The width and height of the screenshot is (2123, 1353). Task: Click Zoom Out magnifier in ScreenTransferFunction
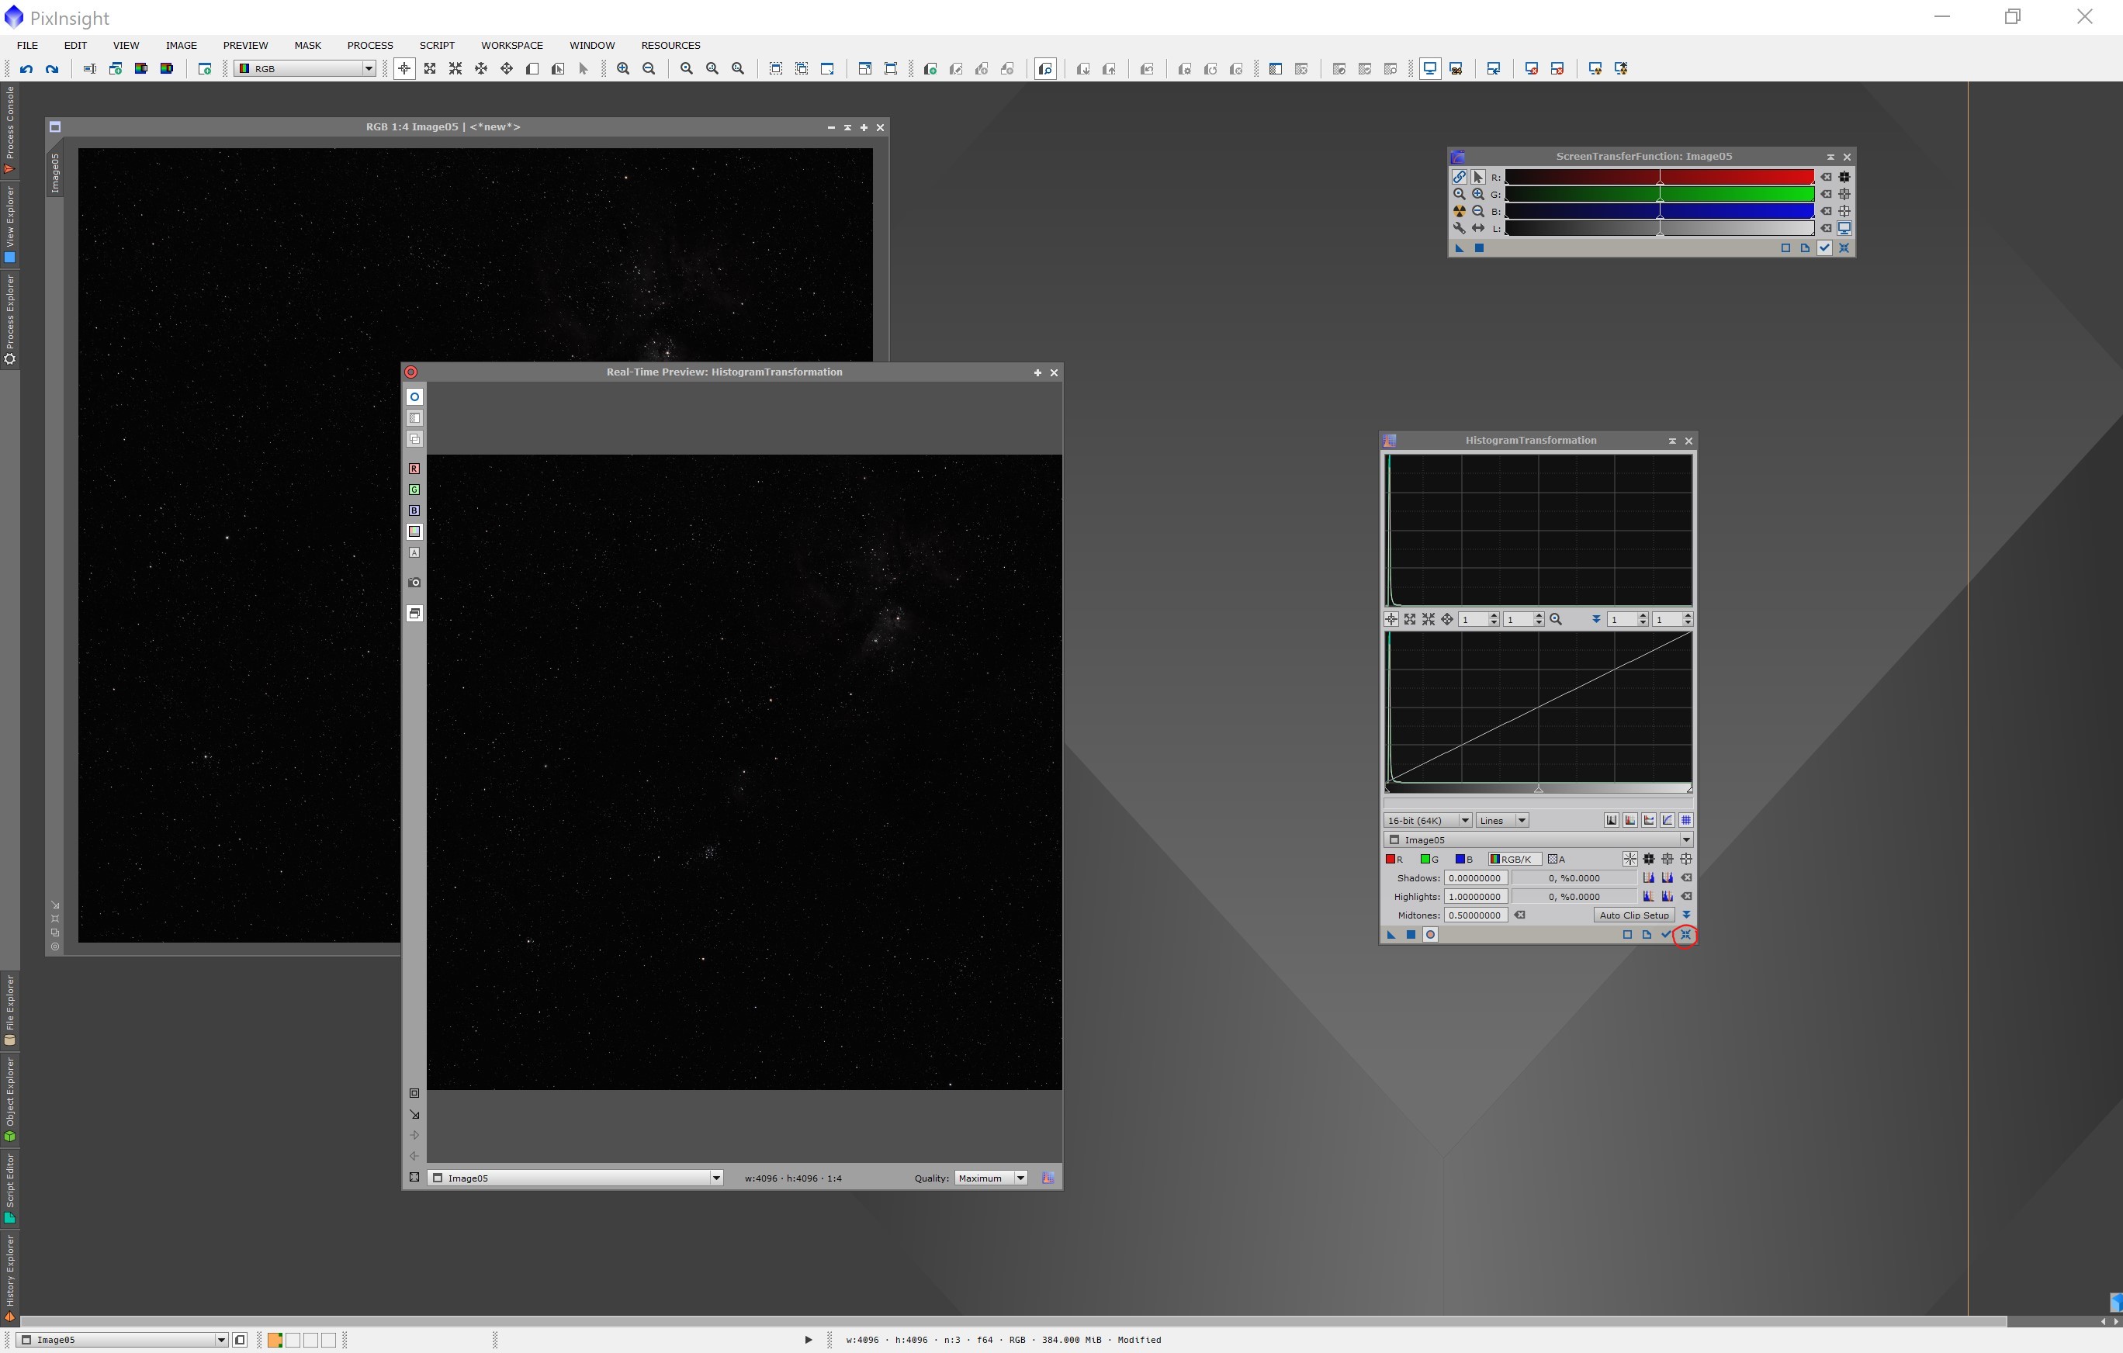pos(1478,212)
